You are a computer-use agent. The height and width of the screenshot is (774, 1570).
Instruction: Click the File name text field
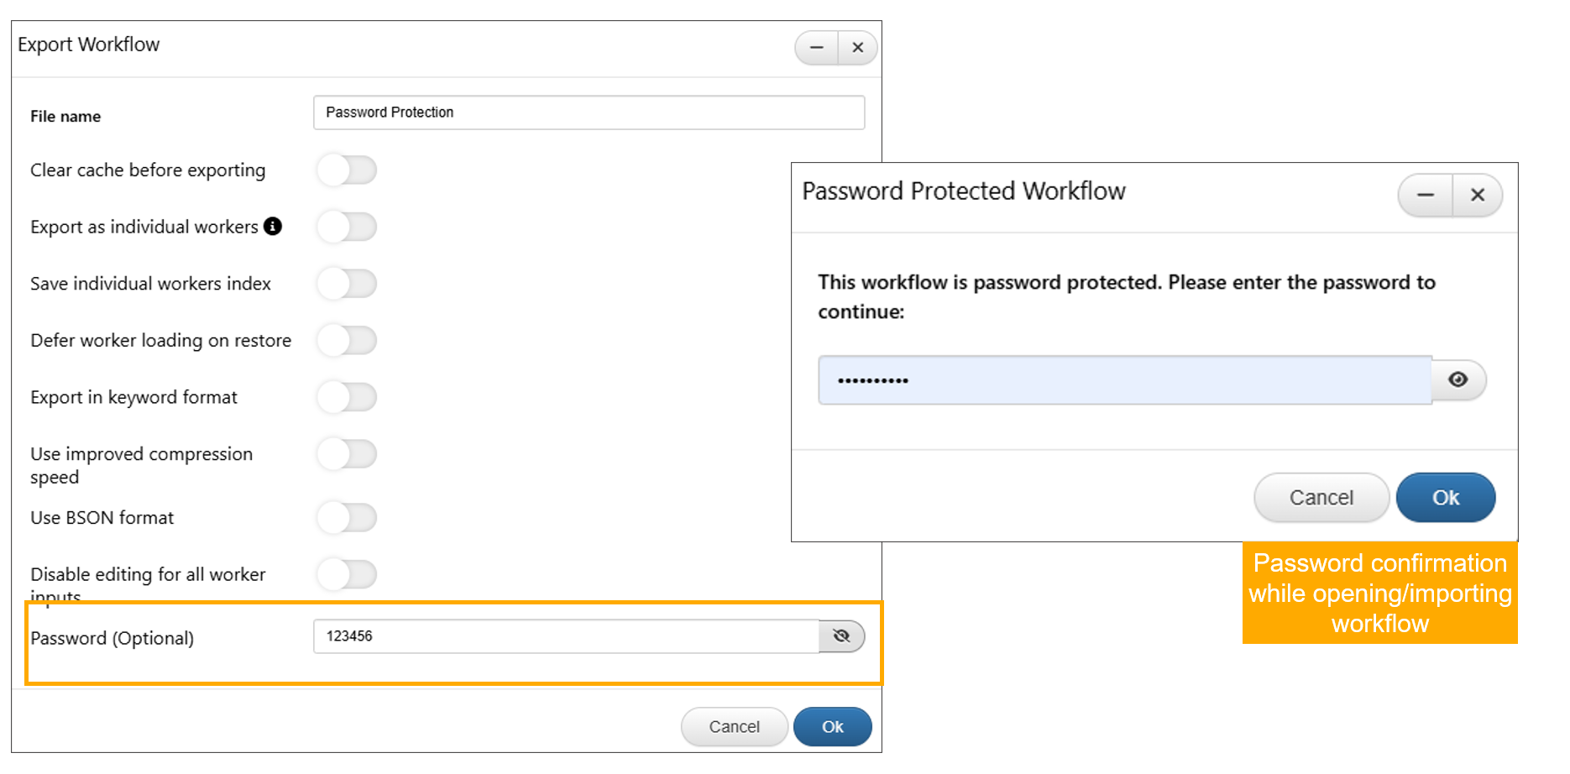[x=588, y=112]
